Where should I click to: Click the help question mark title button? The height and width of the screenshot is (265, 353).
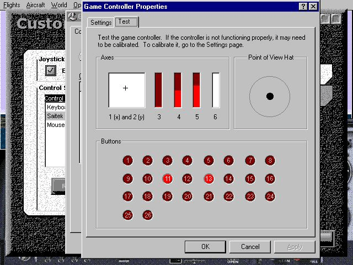303,6
